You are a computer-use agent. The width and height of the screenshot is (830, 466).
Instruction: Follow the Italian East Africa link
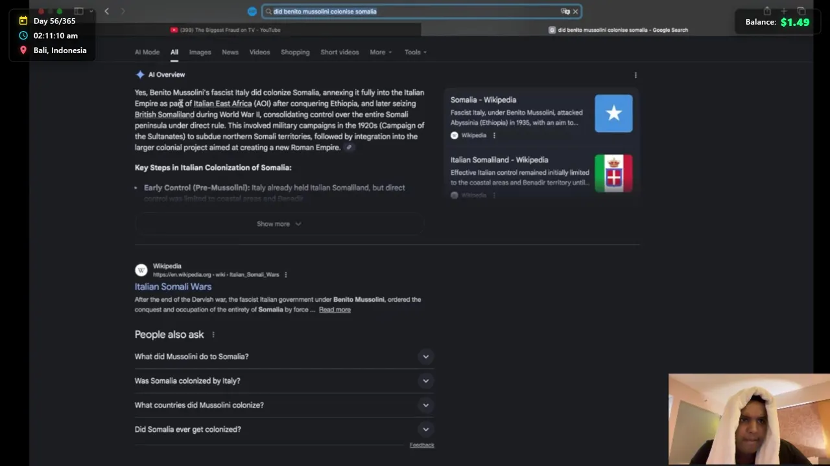coord(222,104)
